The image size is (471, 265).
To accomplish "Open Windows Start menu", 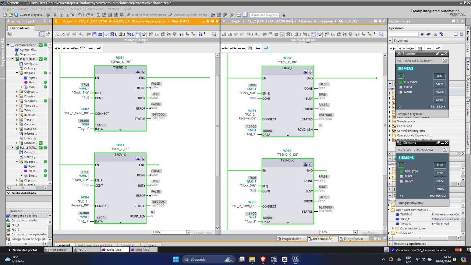I will tap(176, 259).
